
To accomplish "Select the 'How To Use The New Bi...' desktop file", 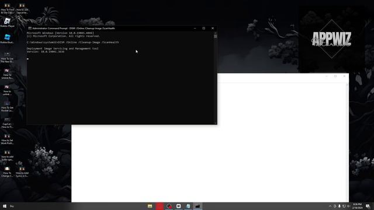I will point(7,57).
